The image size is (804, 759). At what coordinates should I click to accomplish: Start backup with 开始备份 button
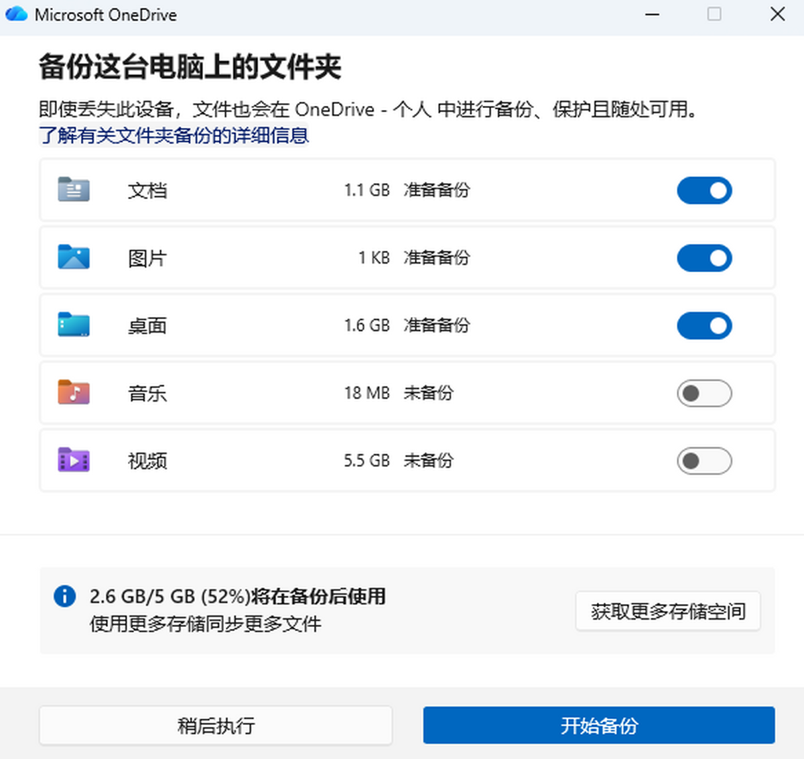point(599,725)
